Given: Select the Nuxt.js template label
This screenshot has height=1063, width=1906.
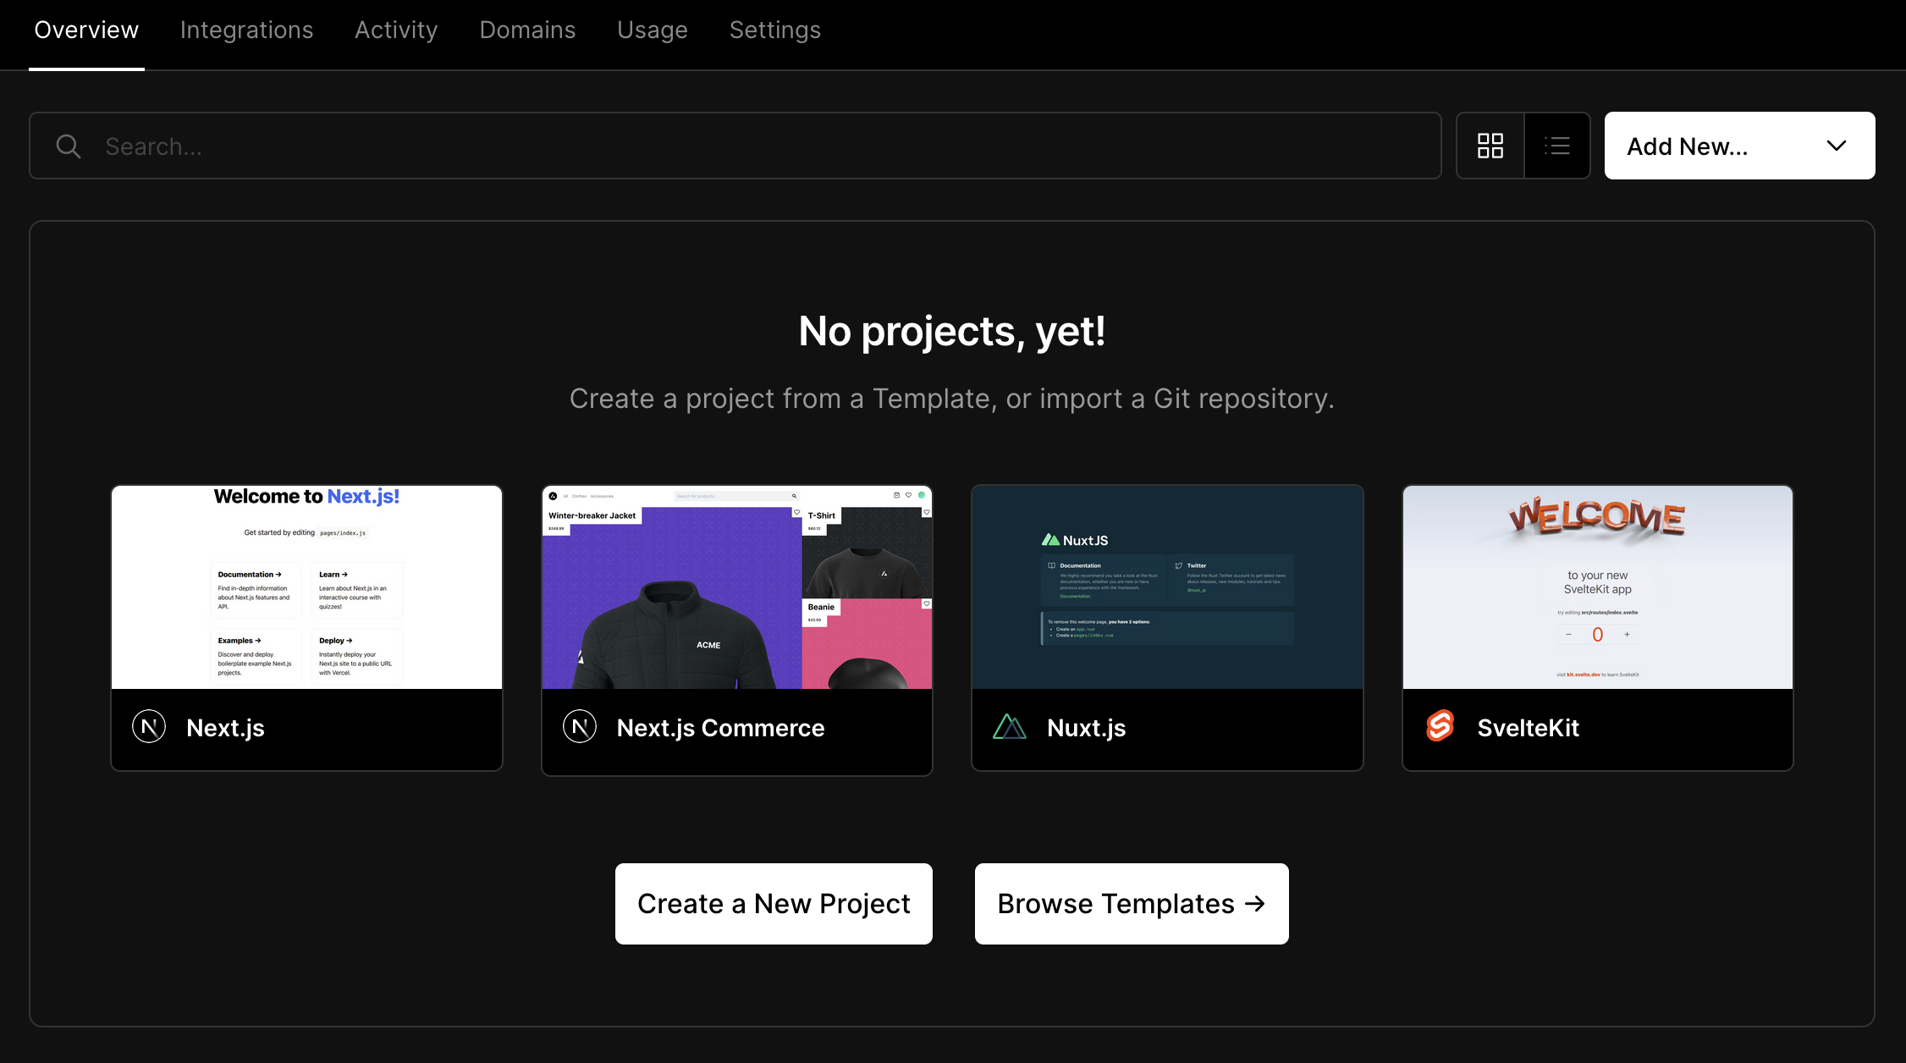Looking at the screenshot, I should (x=1086, y=728).
